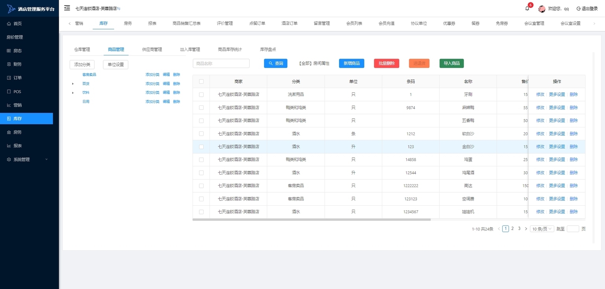
Task: Open 订单 via its sidebar icon
Action: coord(9,78)
